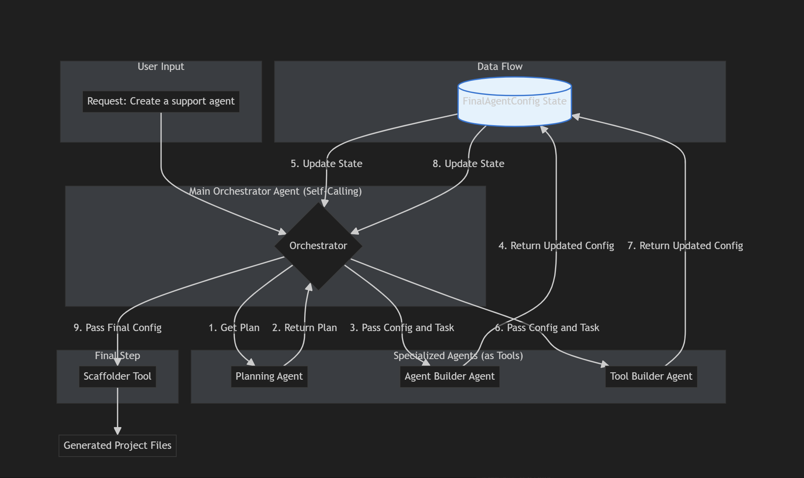Click the Agent Builder Agent node
This screenshot has width=804, height=478.
[x=449, y=377]
